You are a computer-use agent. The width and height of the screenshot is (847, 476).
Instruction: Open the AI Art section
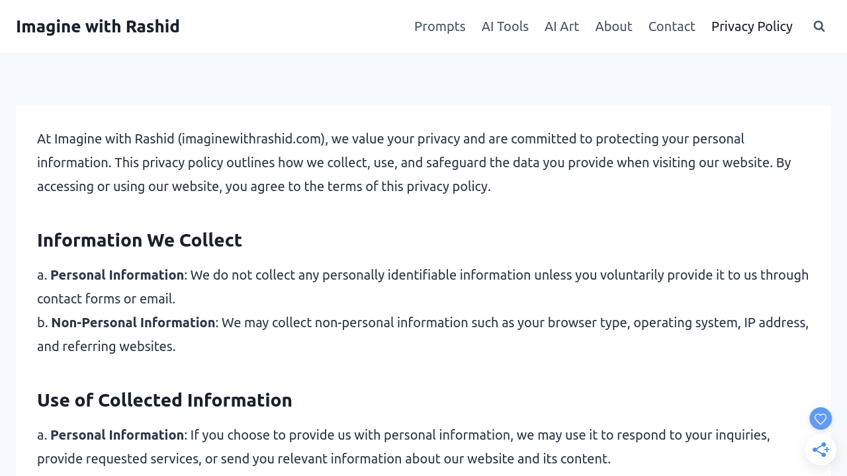[x=562, y=26]
